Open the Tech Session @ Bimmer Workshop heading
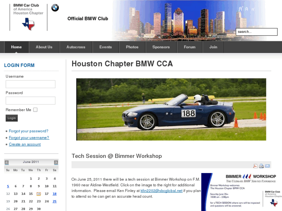Image resolution: width=282 pixels, height=211 pixels. pyautogui.click(x=117, y=156)
